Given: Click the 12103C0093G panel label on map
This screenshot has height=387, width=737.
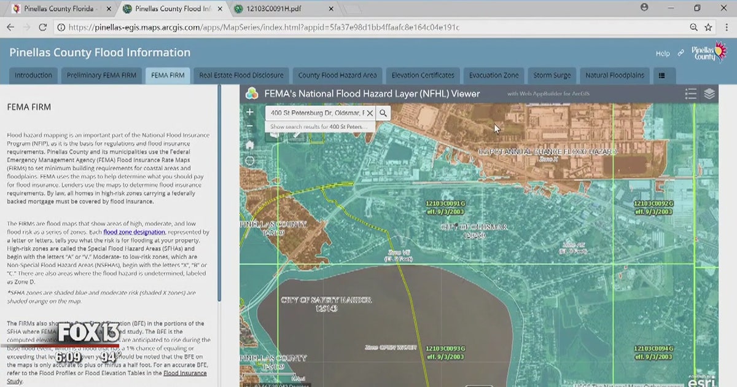Looking at the screenshot, I should pos(446,352).
